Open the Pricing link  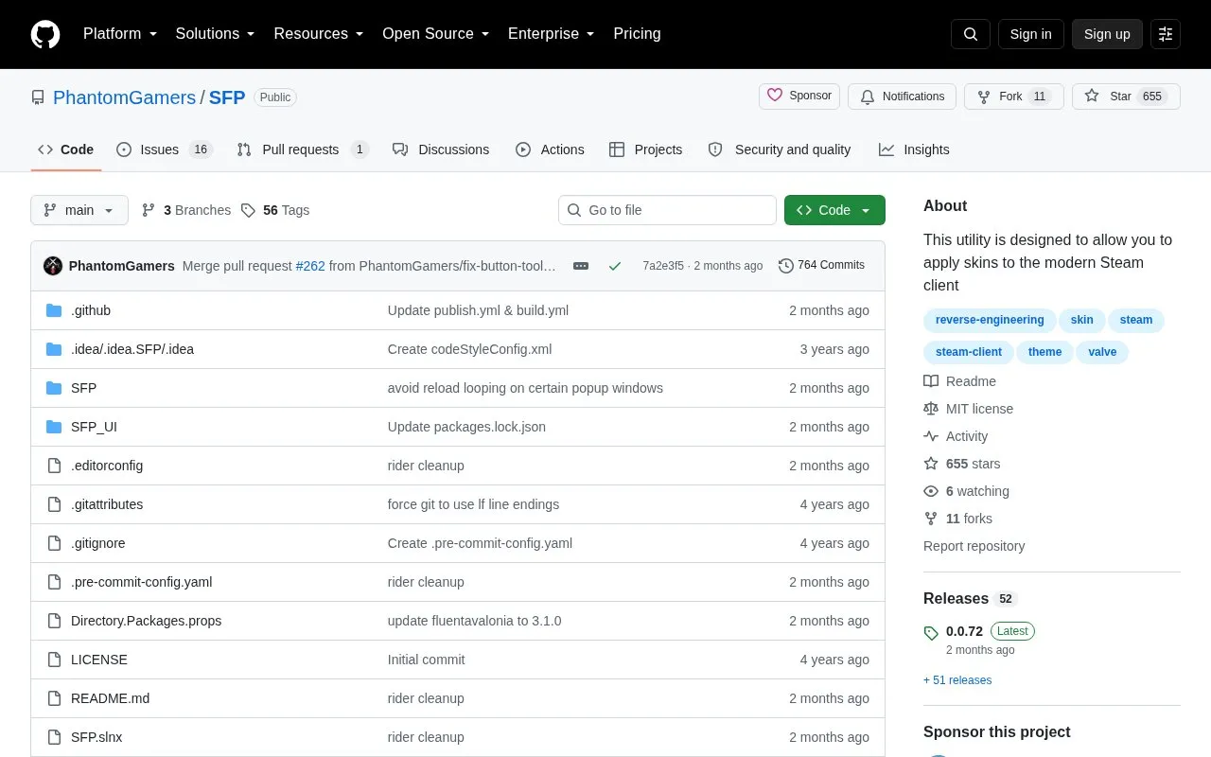(x=637, y=34)
